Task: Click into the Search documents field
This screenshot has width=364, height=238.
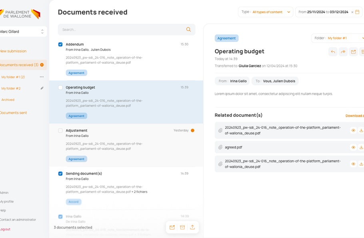Action: click(x=120, y=30)
